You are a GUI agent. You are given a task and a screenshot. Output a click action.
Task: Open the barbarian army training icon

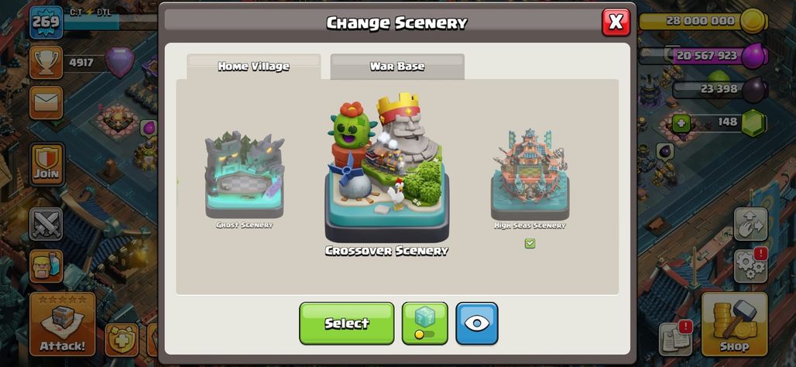pyautogui.click(x=46, y=266)
